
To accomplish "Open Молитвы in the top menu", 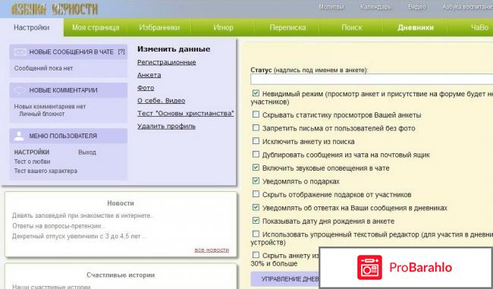I will (x=331, y=7).
